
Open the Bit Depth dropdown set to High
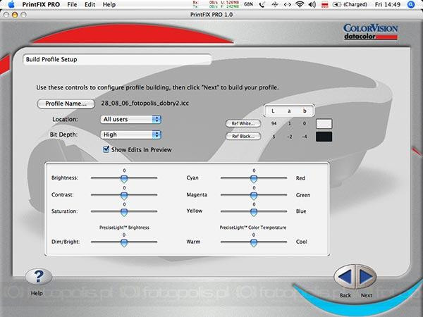[x=131, y=135]
